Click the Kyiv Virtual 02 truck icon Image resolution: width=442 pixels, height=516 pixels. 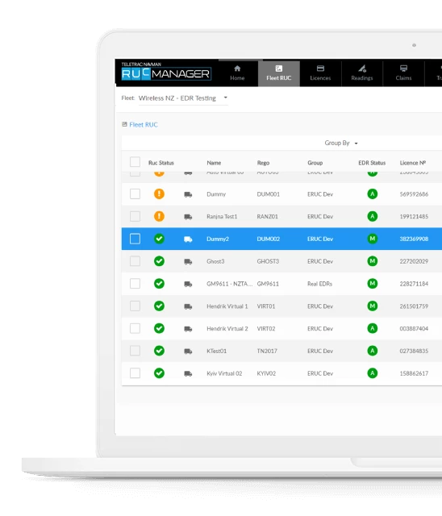click(x=188, y=373)
